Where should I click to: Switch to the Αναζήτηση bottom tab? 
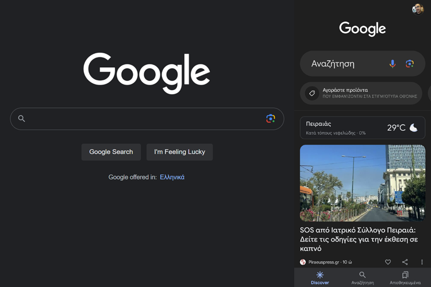362,278
